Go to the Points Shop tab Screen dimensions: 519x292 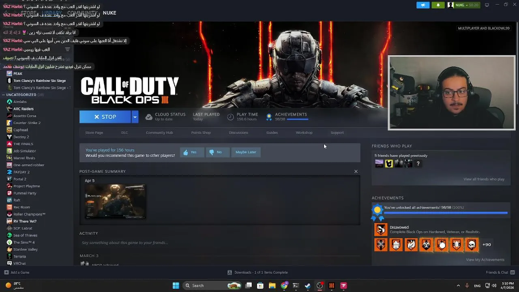[x=201, y=133]
